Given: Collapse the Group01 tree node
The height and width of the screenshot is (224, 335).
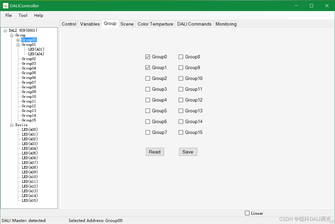Looking at the screenshot, I should [18, 45].
